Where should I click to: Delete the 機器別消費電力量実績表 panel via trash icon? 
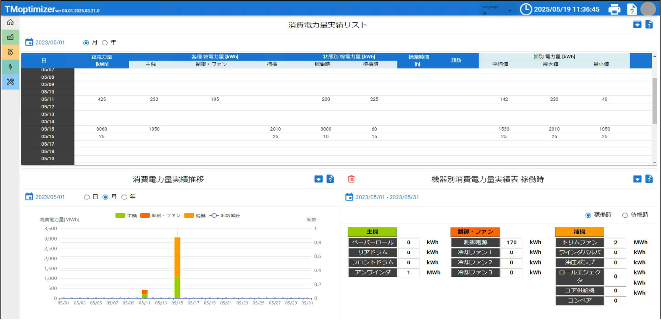(351, 179)
